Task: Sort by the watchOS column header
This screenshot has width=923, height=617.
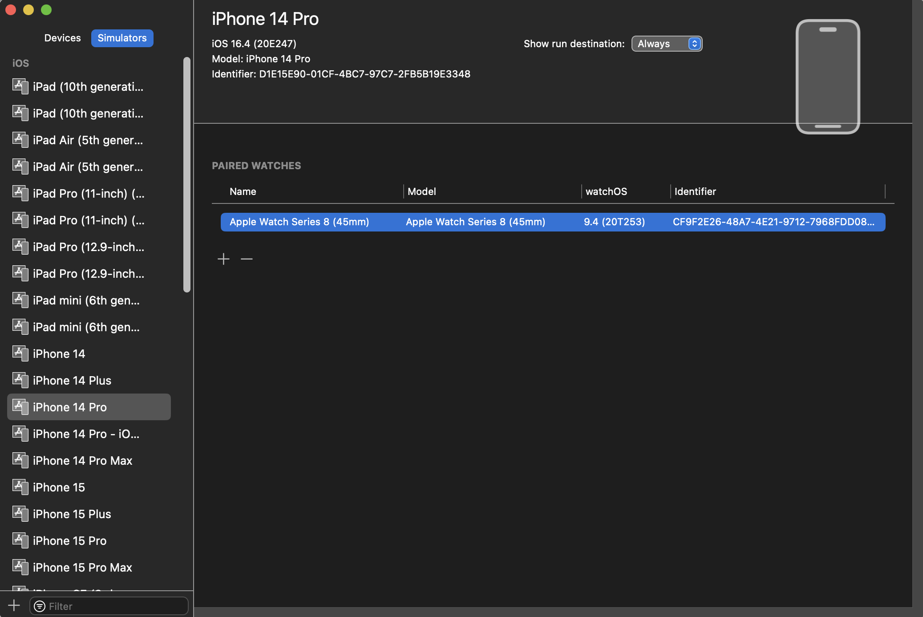Action: click(606, 191)
